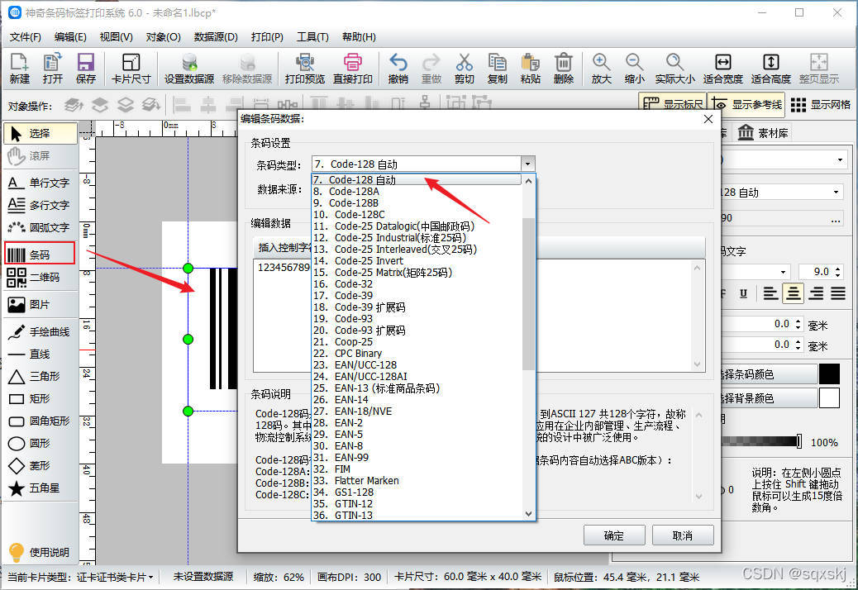Toggle 显示标尺 ruler display

click(673, 104)
